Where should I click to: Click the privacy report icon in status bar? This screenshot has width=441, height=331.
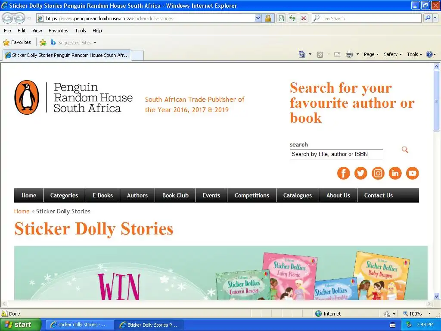pyautogui.click(x=387, y=314)
